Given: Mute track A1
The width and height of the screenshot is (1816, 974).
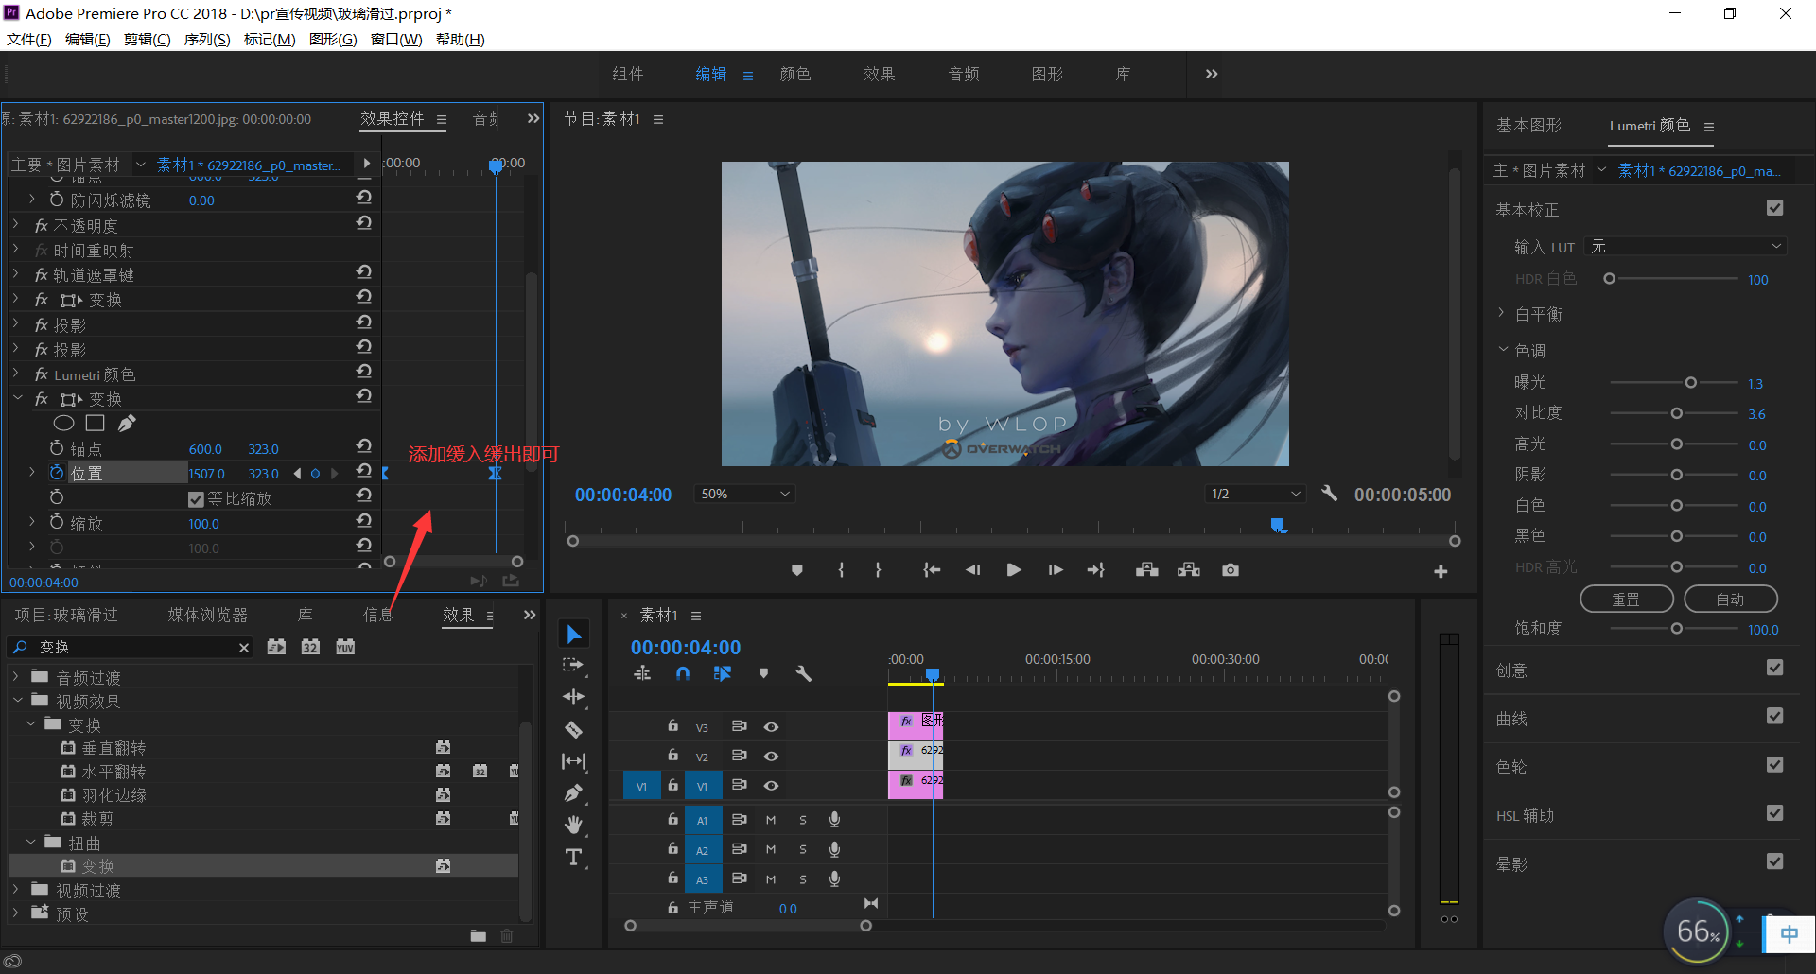Looking at the screenshot, I should coord(771,820).
